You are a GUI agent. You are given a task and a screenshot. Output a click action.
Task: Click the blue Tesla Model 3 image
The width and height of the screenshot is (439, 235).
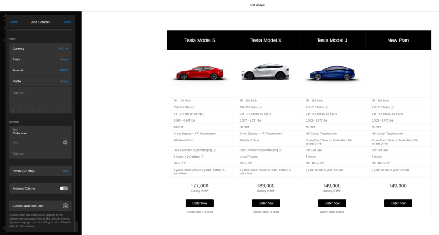332,73
